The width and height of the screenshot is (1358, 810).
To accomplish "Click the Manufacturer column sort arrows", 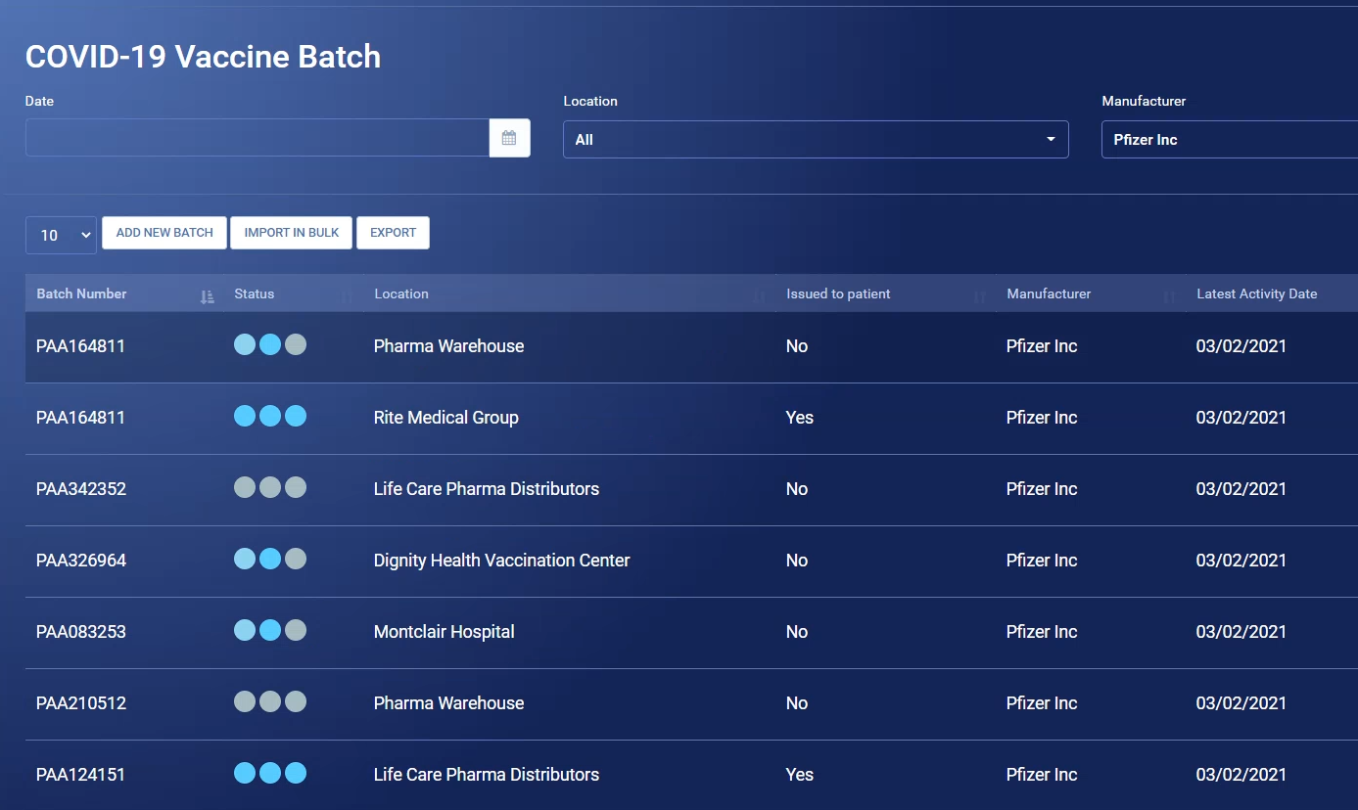I will coord(1168,296).
